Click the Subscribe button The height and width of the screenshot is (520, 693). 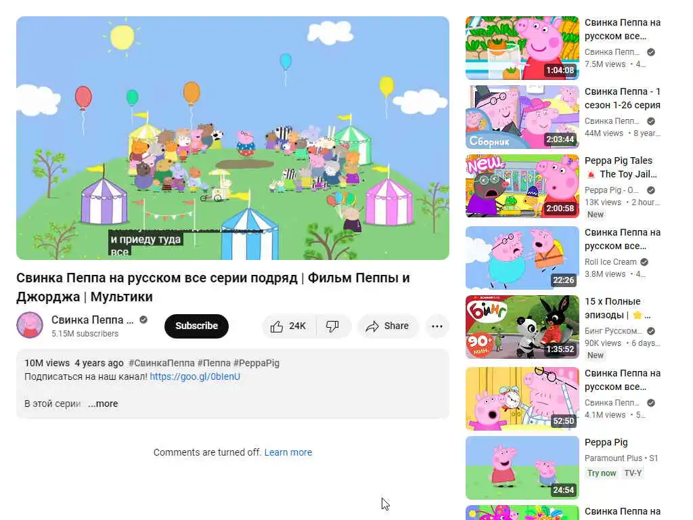pos(197,326)
